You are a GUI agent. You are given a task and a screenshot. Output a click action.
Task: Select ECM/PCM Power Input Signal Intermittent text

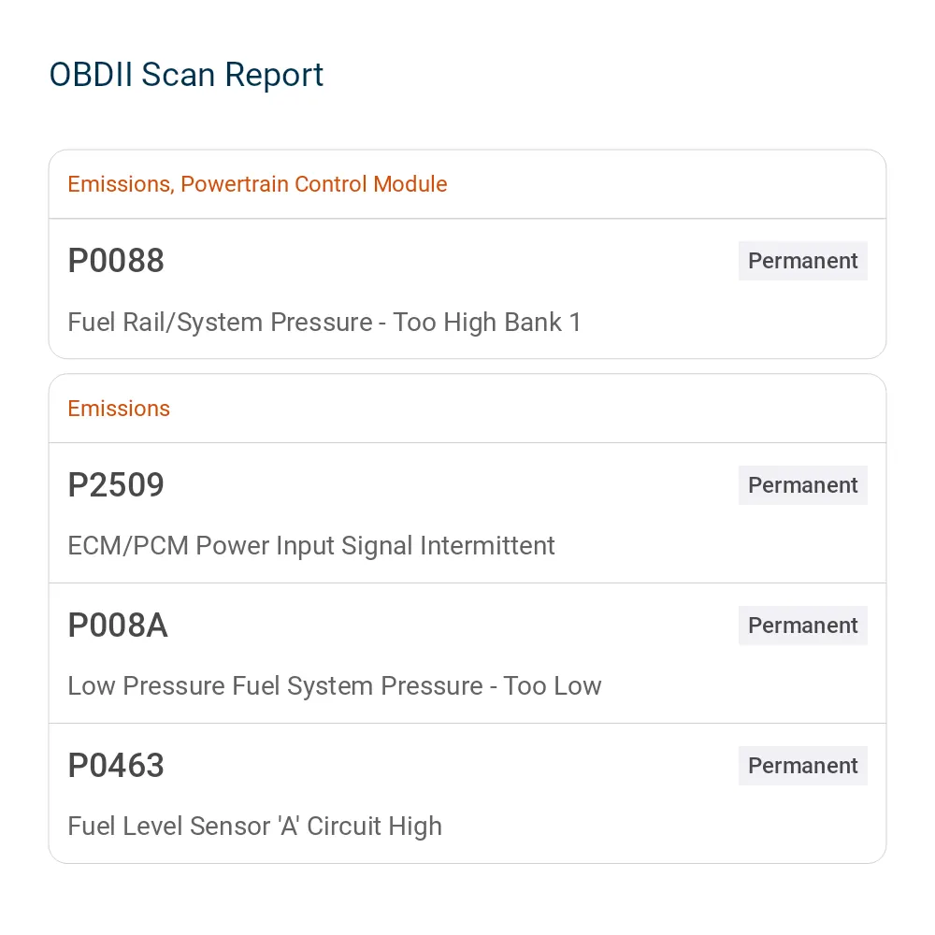coord(311,546)
